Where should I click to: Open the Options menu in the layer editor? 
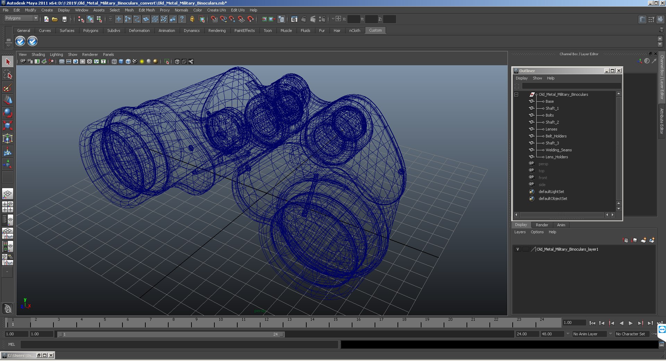[x=537, y=232]
